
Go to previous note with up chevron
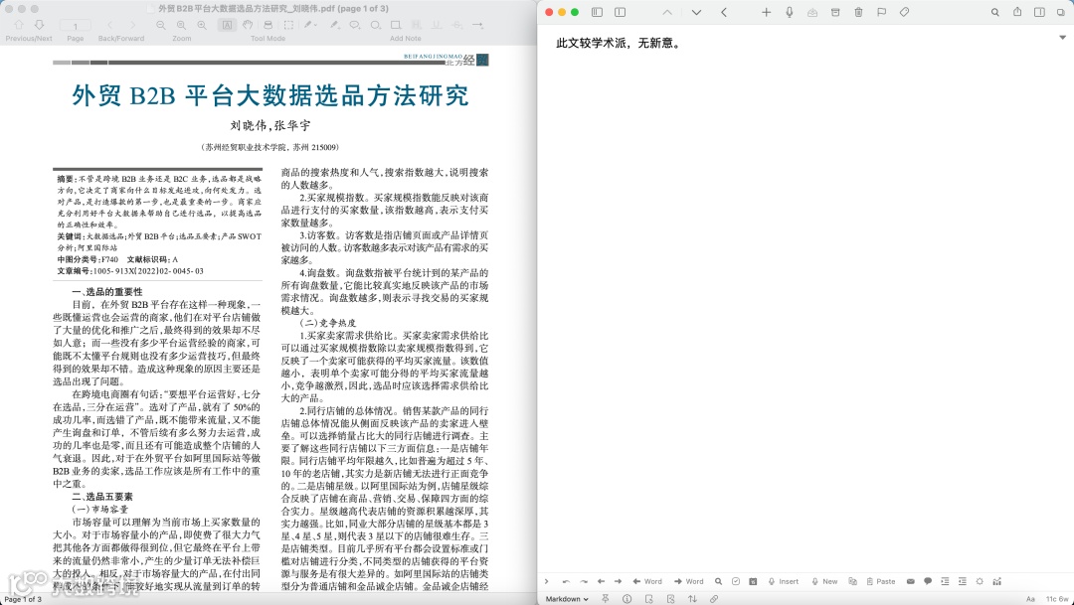(667, 12)
